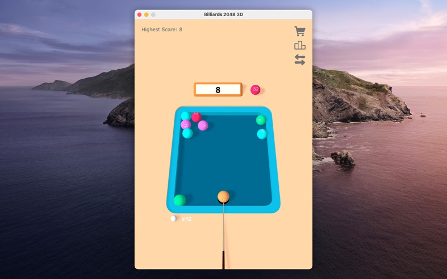
Task: Click the Billiards 2048 3D window title
Action: click(x=223, y=15)
